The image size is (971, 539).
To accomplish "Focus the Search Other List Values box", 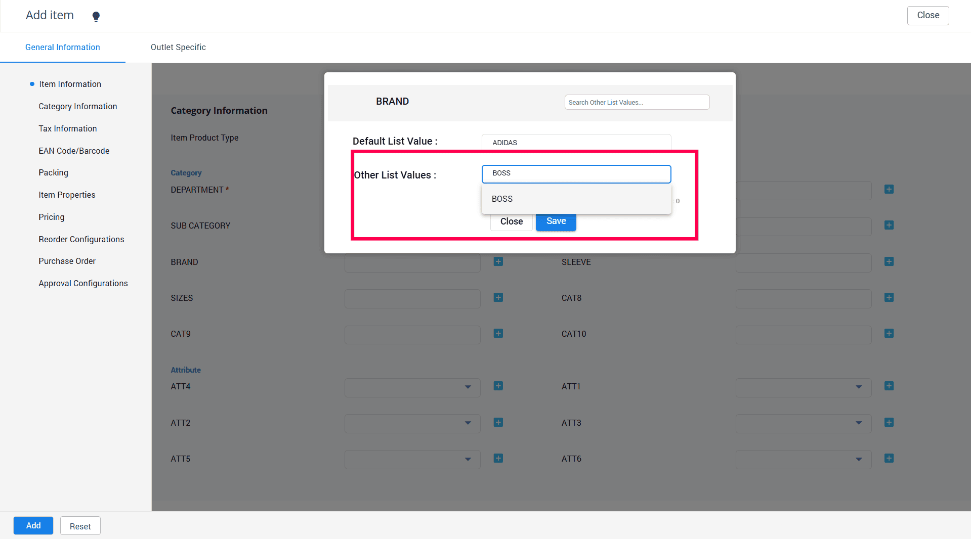I will [x=637, y=102].
